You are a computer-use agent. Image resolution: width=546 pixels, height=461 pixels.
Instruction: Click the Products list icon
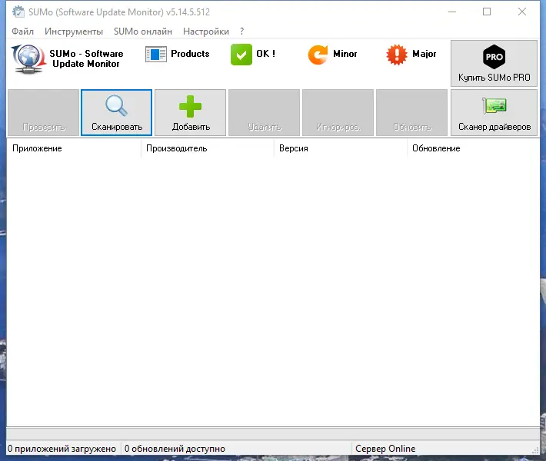pos(155,55)
